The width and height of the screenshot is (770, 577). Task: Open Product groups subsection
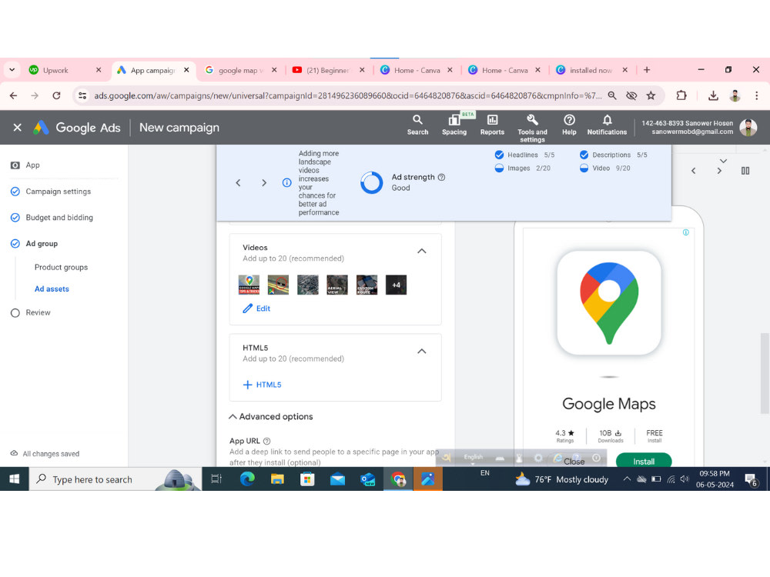[61, 268]
